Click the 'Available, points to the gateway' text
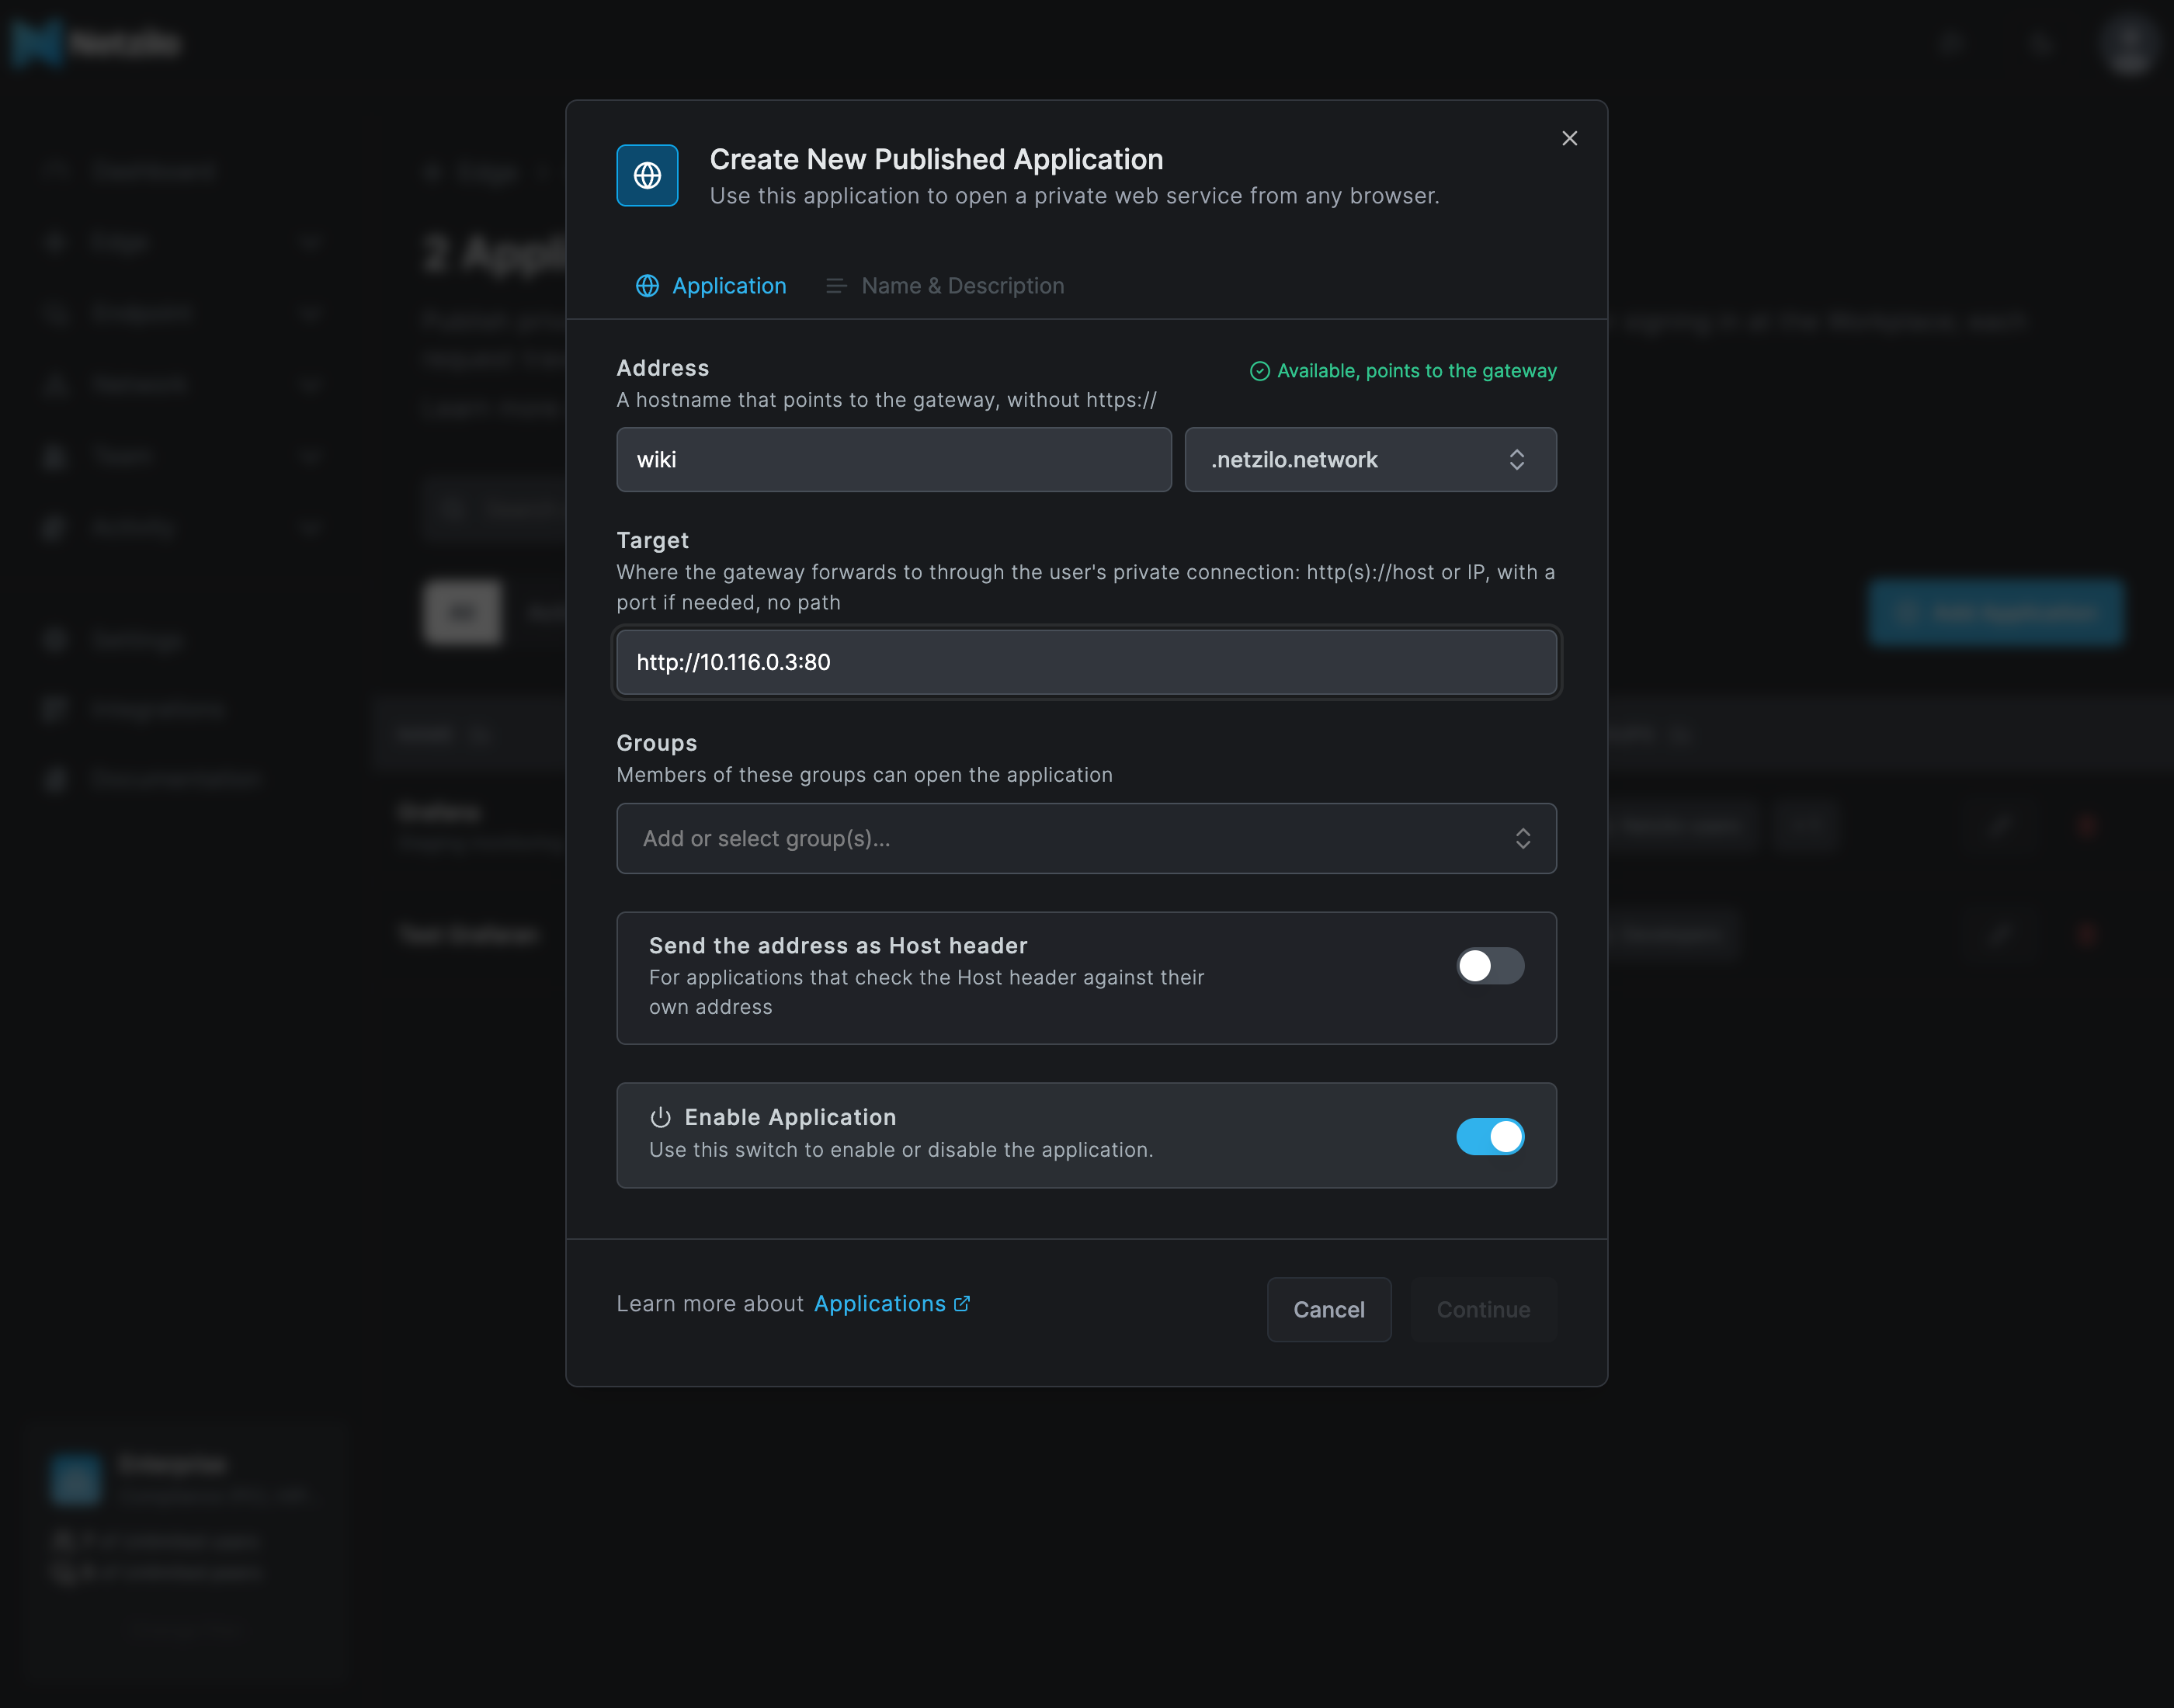 [x=1416, y=371]
